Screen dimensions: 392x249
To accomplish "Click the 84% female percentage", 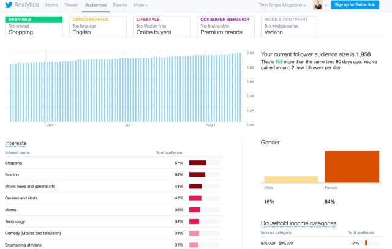I will (330, 201).
